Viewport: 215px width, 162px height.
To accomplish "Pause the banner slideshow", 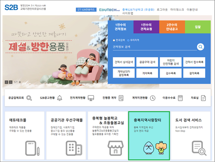I will 20,82.
